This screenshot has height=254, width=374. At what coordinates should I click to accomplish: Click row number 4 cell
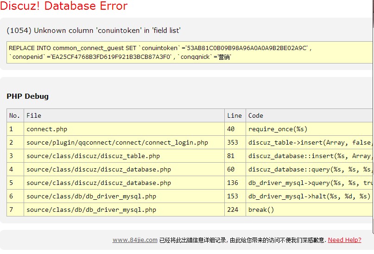[x=15, y=169]
